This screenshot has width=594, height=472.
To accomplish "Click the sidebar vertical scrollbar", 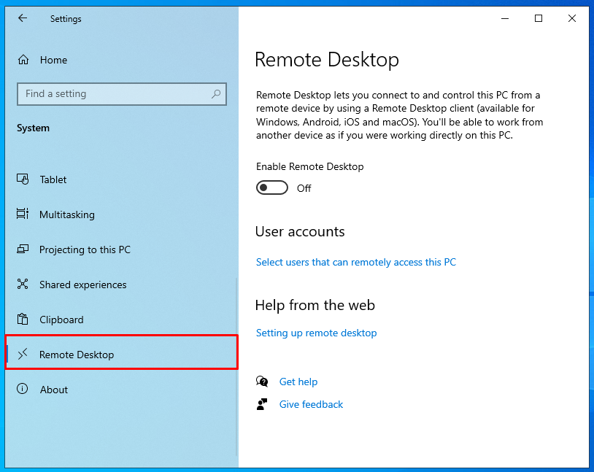I will (x=236, y=367).
